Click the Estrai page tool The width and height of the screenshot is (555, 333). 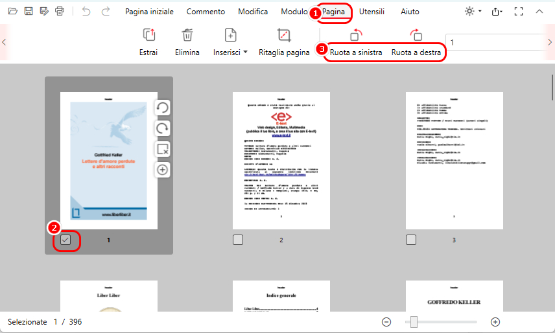[x=148, y=42]
